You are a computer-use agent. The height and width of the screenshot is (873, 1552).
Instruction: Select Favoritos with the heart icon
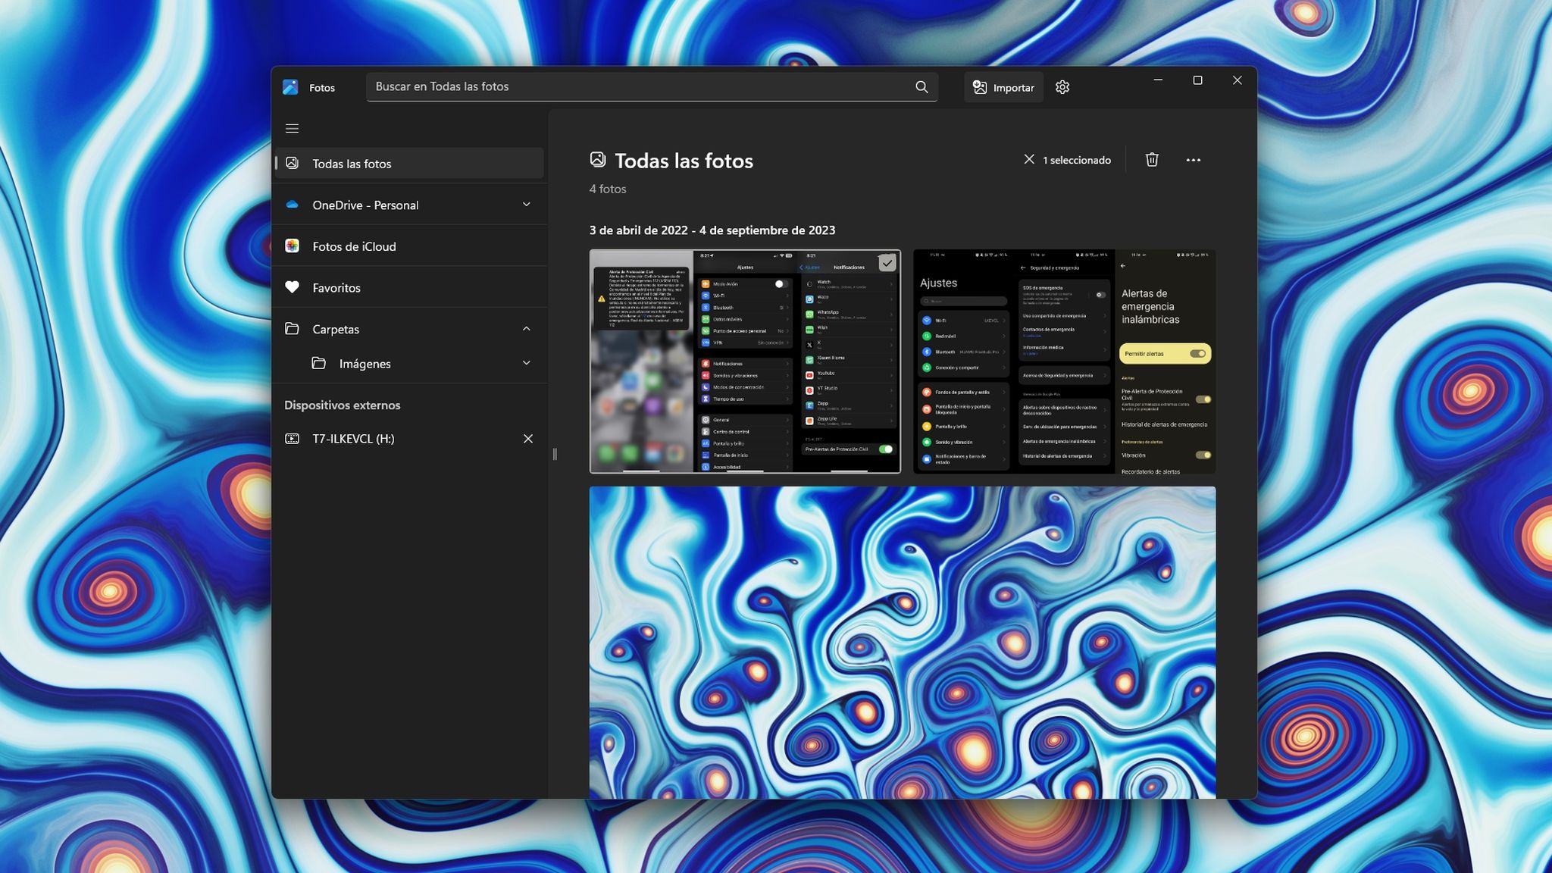point(293,287)
